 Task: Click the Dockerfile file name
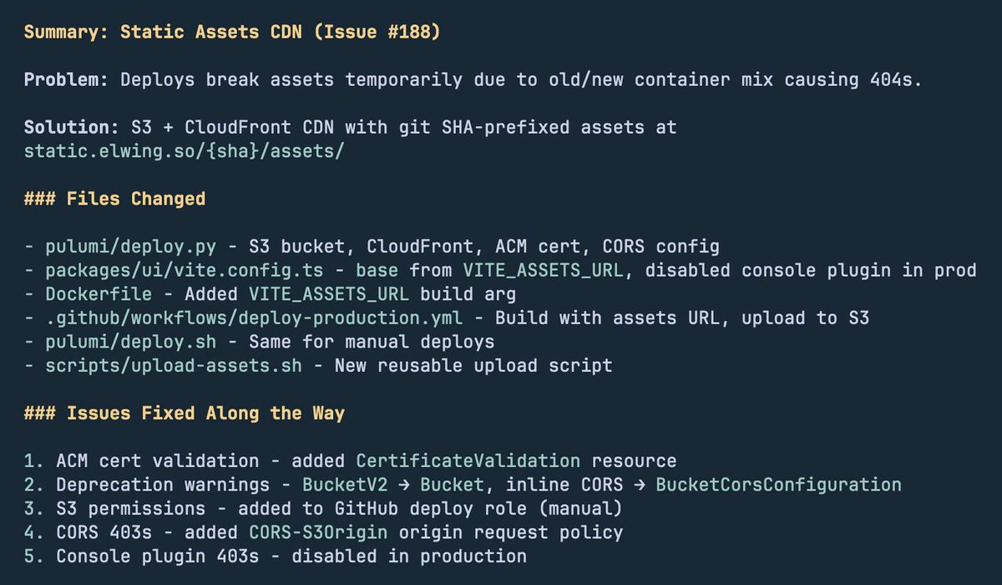click(x=99, y=294)
